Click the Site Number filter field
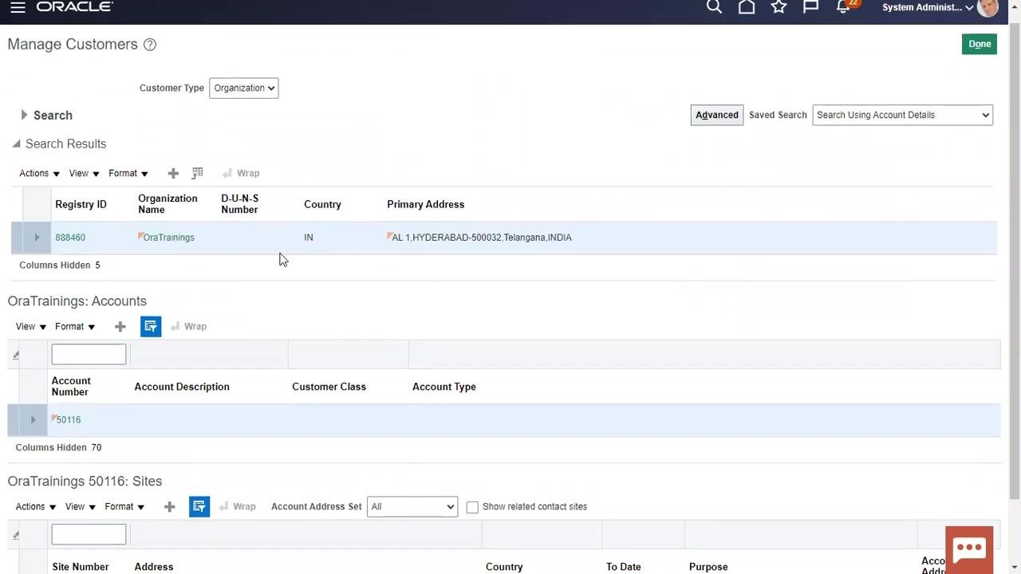 click(89, 534)
